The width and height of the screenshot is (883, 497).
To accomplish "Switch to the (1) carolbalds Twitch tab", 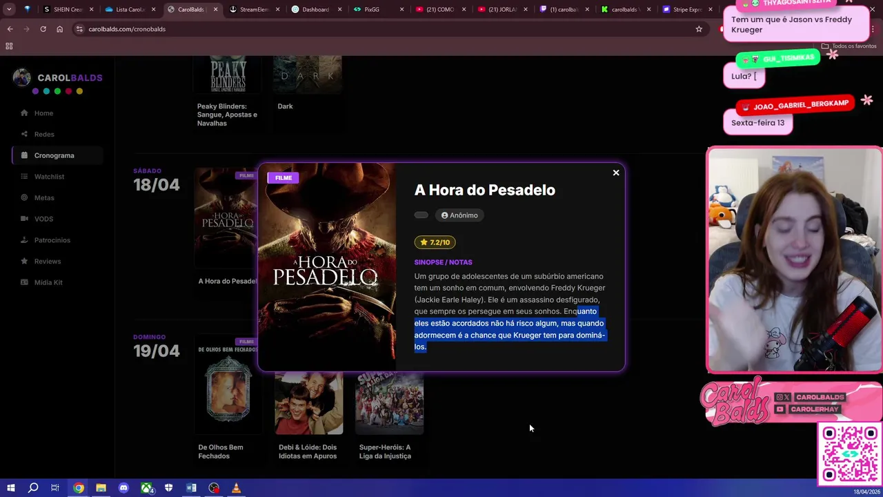I will (x=564, y=10).
